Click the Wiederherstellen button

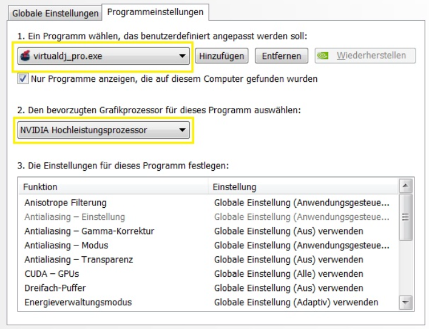pos(364,56)
